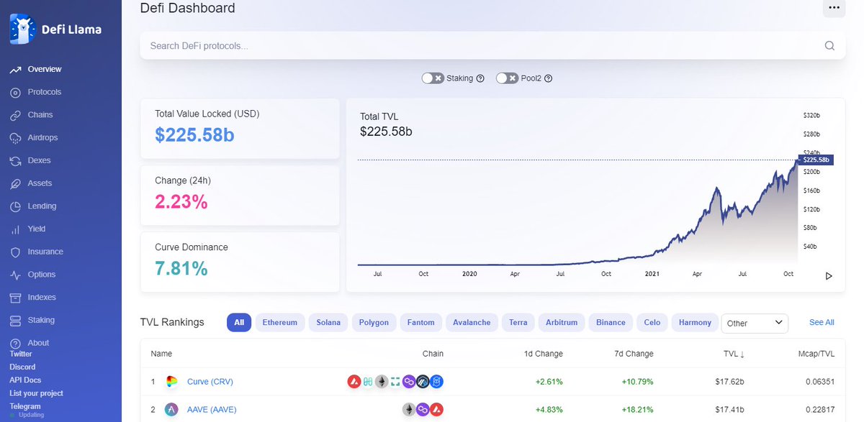Click the AAVE protocol logo in rankings
The height and width of the screenshot is (422, 864).
click(x=171, y=409)
